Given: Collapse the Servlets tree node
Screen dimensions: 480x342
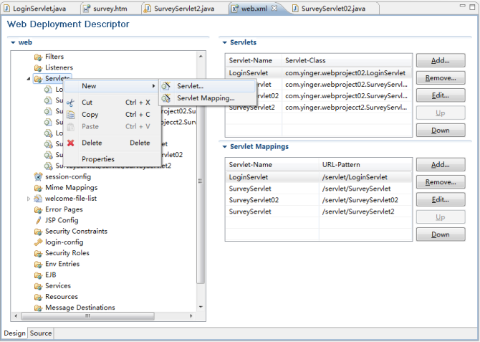Looking at the screenshot, I should [29, 79].
